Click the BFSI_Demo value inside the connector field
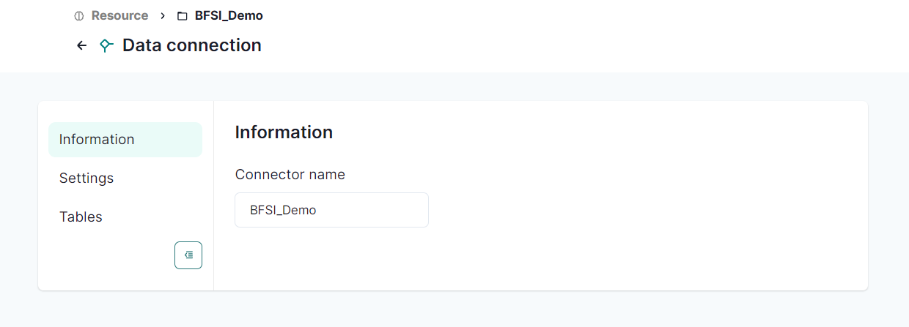Screen dimensions: 909x327 point(283,210)
